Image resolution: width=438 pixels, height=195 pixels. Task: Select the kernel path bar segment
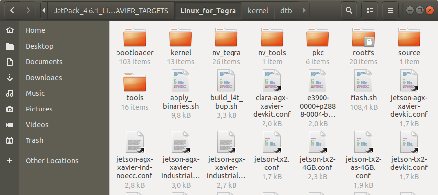(x=258, y=11)
